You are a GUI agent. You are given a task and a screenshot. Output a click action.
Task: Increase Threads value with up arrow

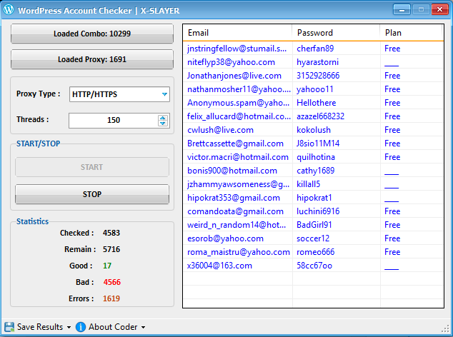click(163, 118)
